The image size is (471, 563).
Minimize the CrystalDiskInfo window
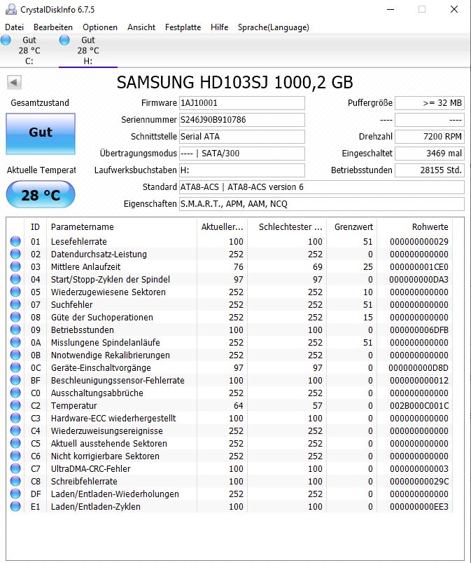point(391,9)
